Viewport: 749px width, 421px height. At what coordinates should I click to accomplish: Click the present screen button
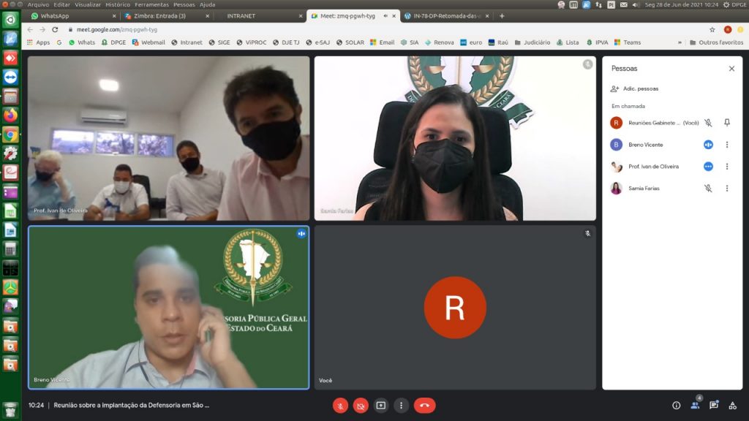(381, 405)
